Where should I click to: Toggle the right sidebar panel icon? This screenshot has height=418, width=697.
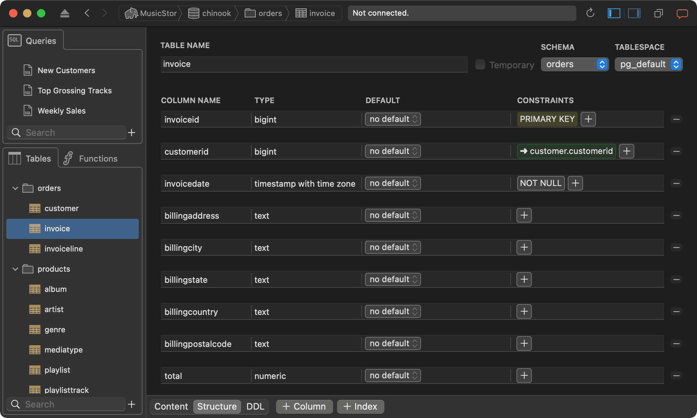pyautogui.click(x=634, y=13)
